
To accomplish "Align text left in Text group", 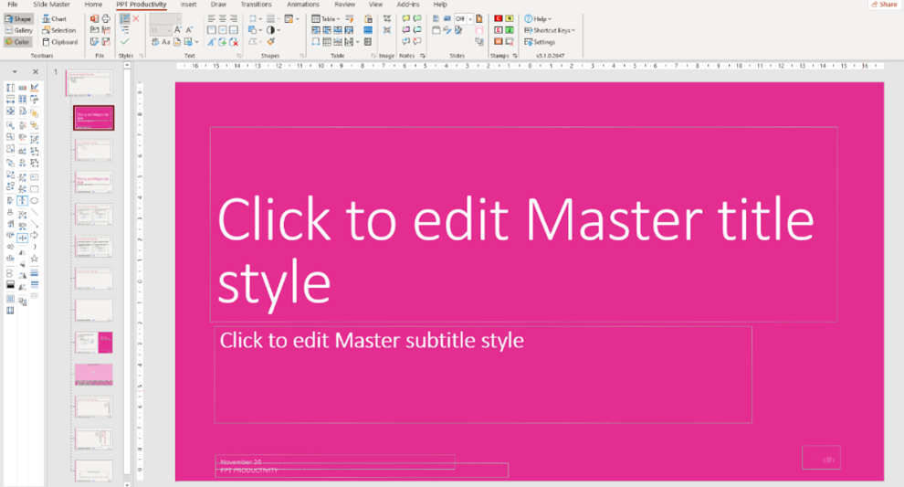I will tap(212, 19).
